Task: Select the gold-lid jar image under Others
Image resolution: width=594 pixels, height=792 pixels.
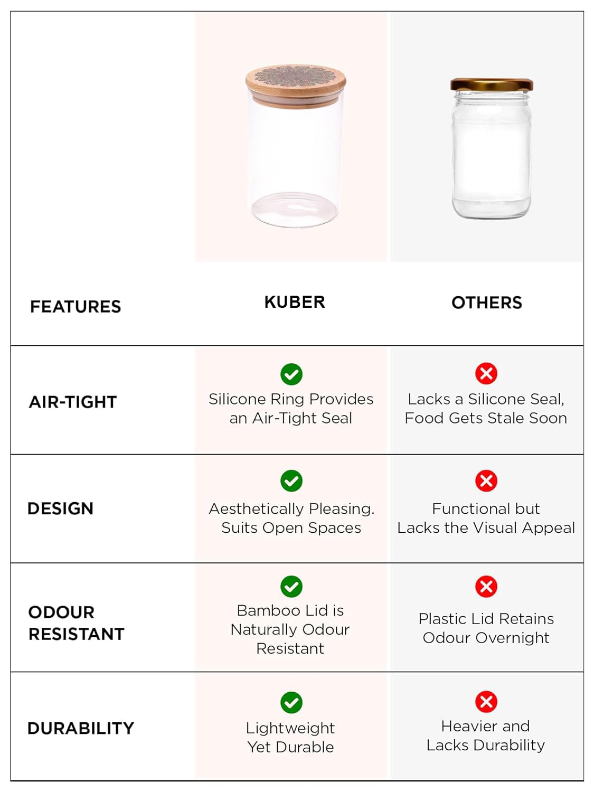Action: (x=491, y=148)
